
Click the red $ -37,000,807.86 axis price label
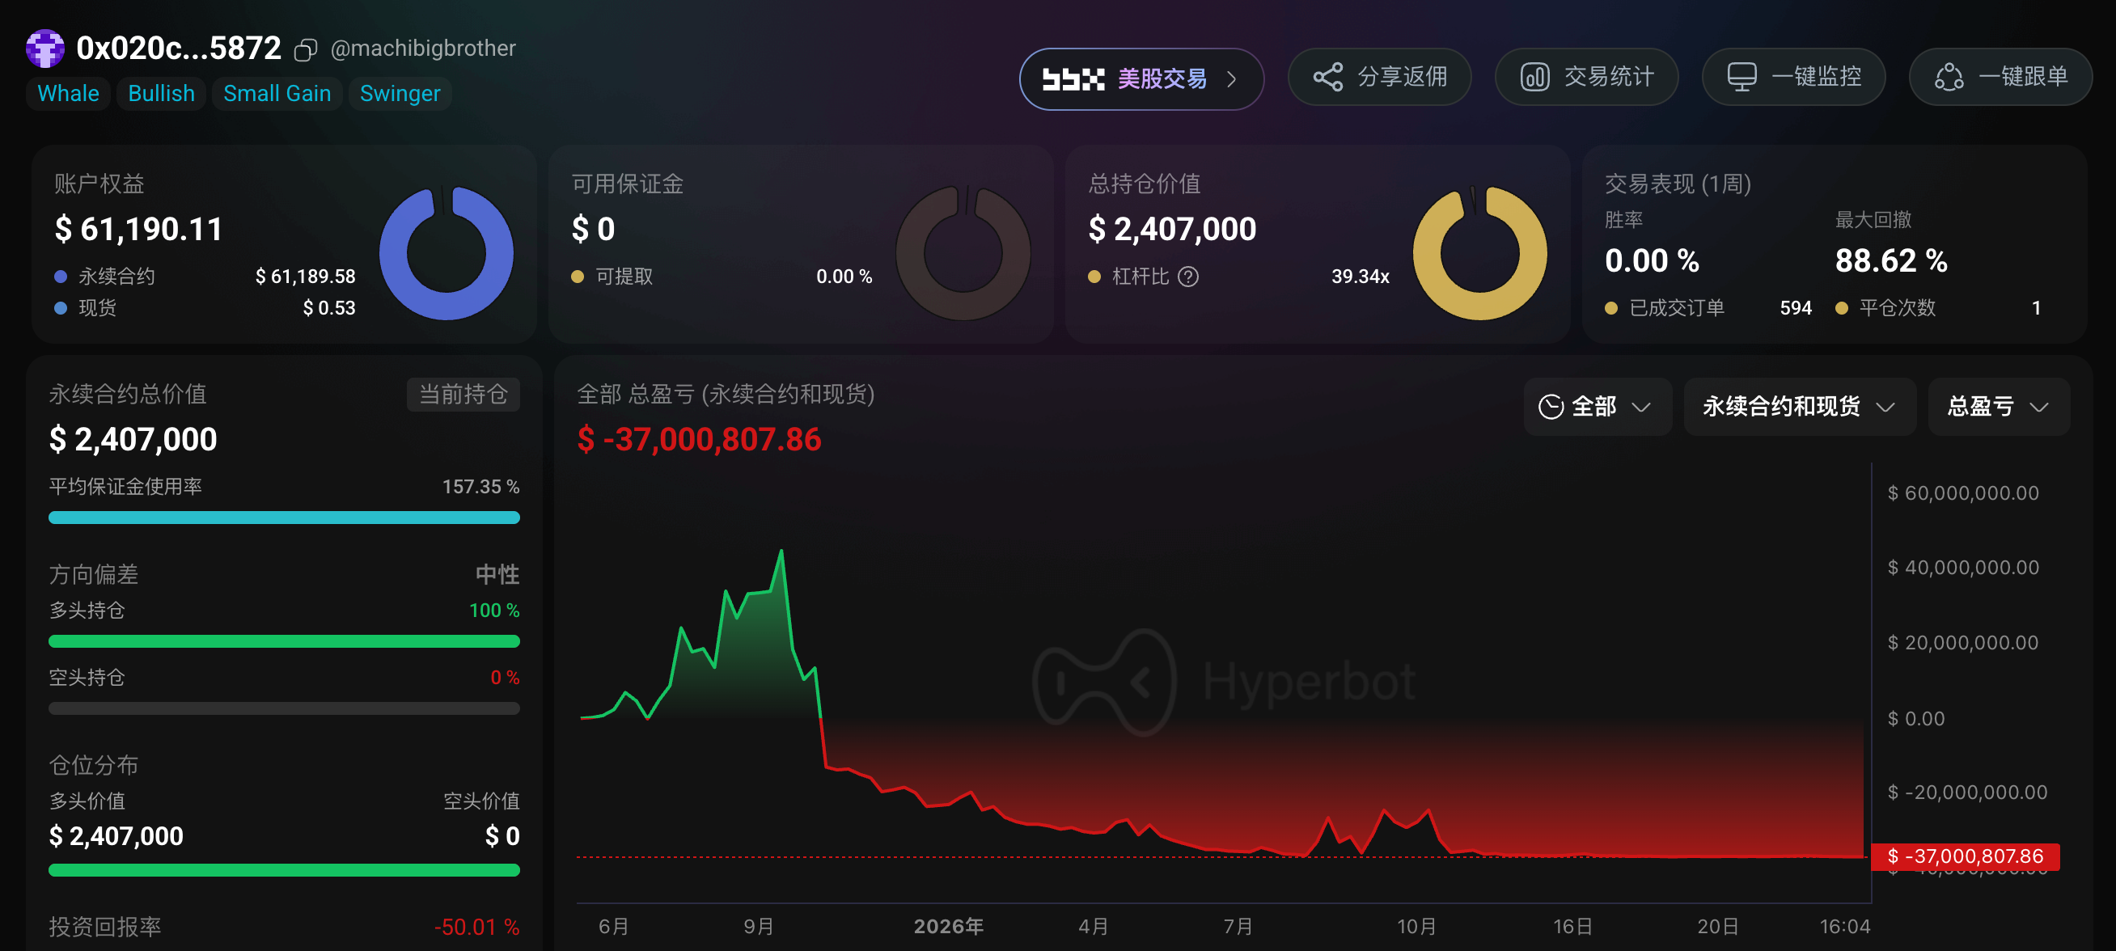(1965, 856)
